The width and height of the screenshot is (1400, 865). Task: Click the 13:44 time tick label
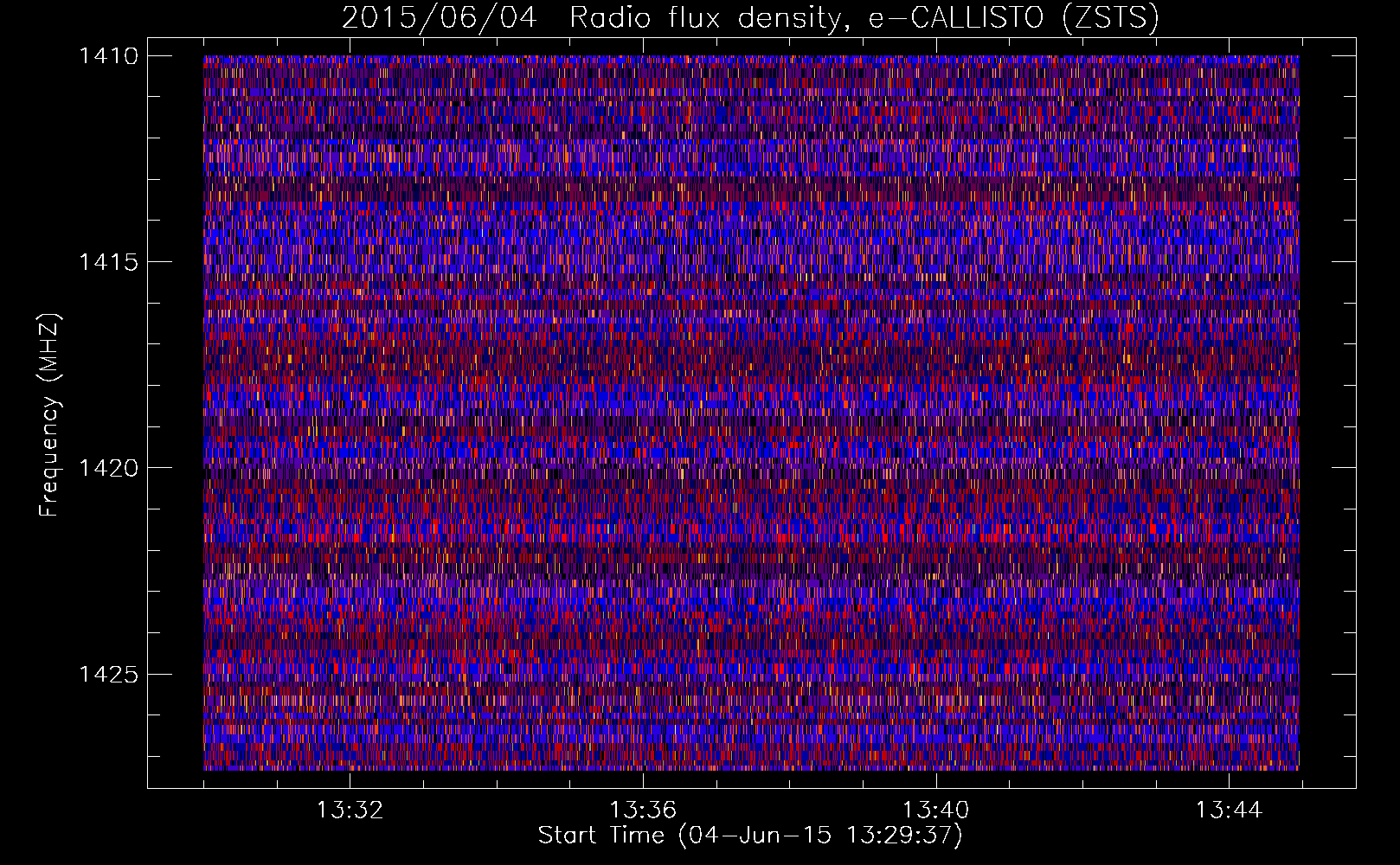click(1230, 810)
